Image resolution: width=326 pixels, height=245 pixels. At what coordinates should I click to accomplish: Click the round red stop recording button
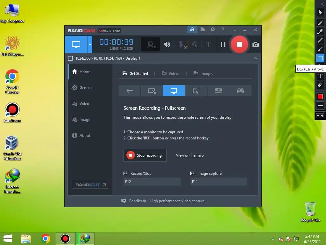[x=239, y=44]
